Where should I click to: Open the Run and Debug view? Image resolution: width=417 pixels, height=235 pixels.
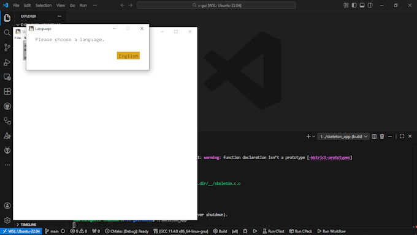[x=7, y=62]
